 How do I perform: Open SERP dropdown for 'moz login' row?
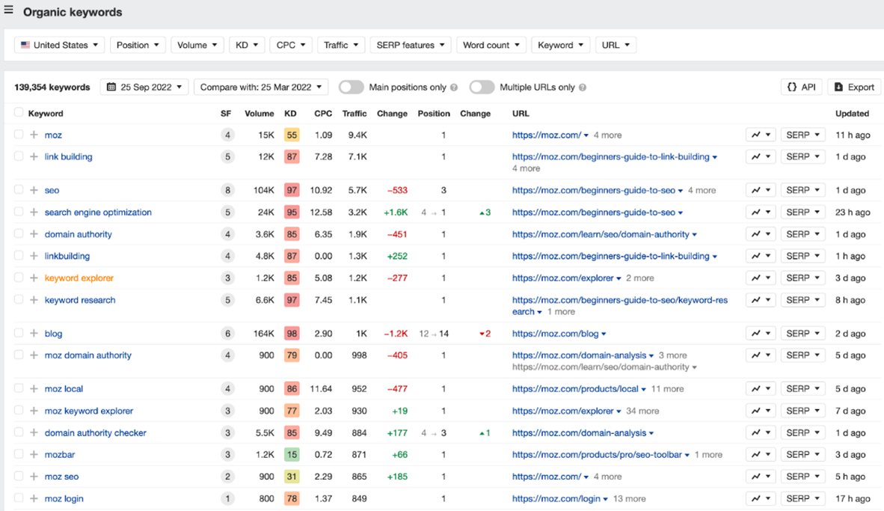pyautogui.click(x=803, y=498)
